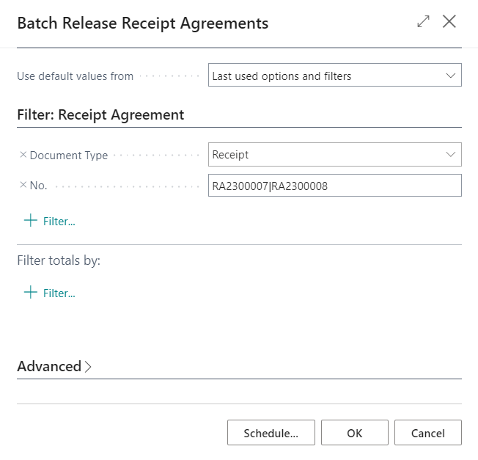Click the Schedule... button

[x=271, y=433]
